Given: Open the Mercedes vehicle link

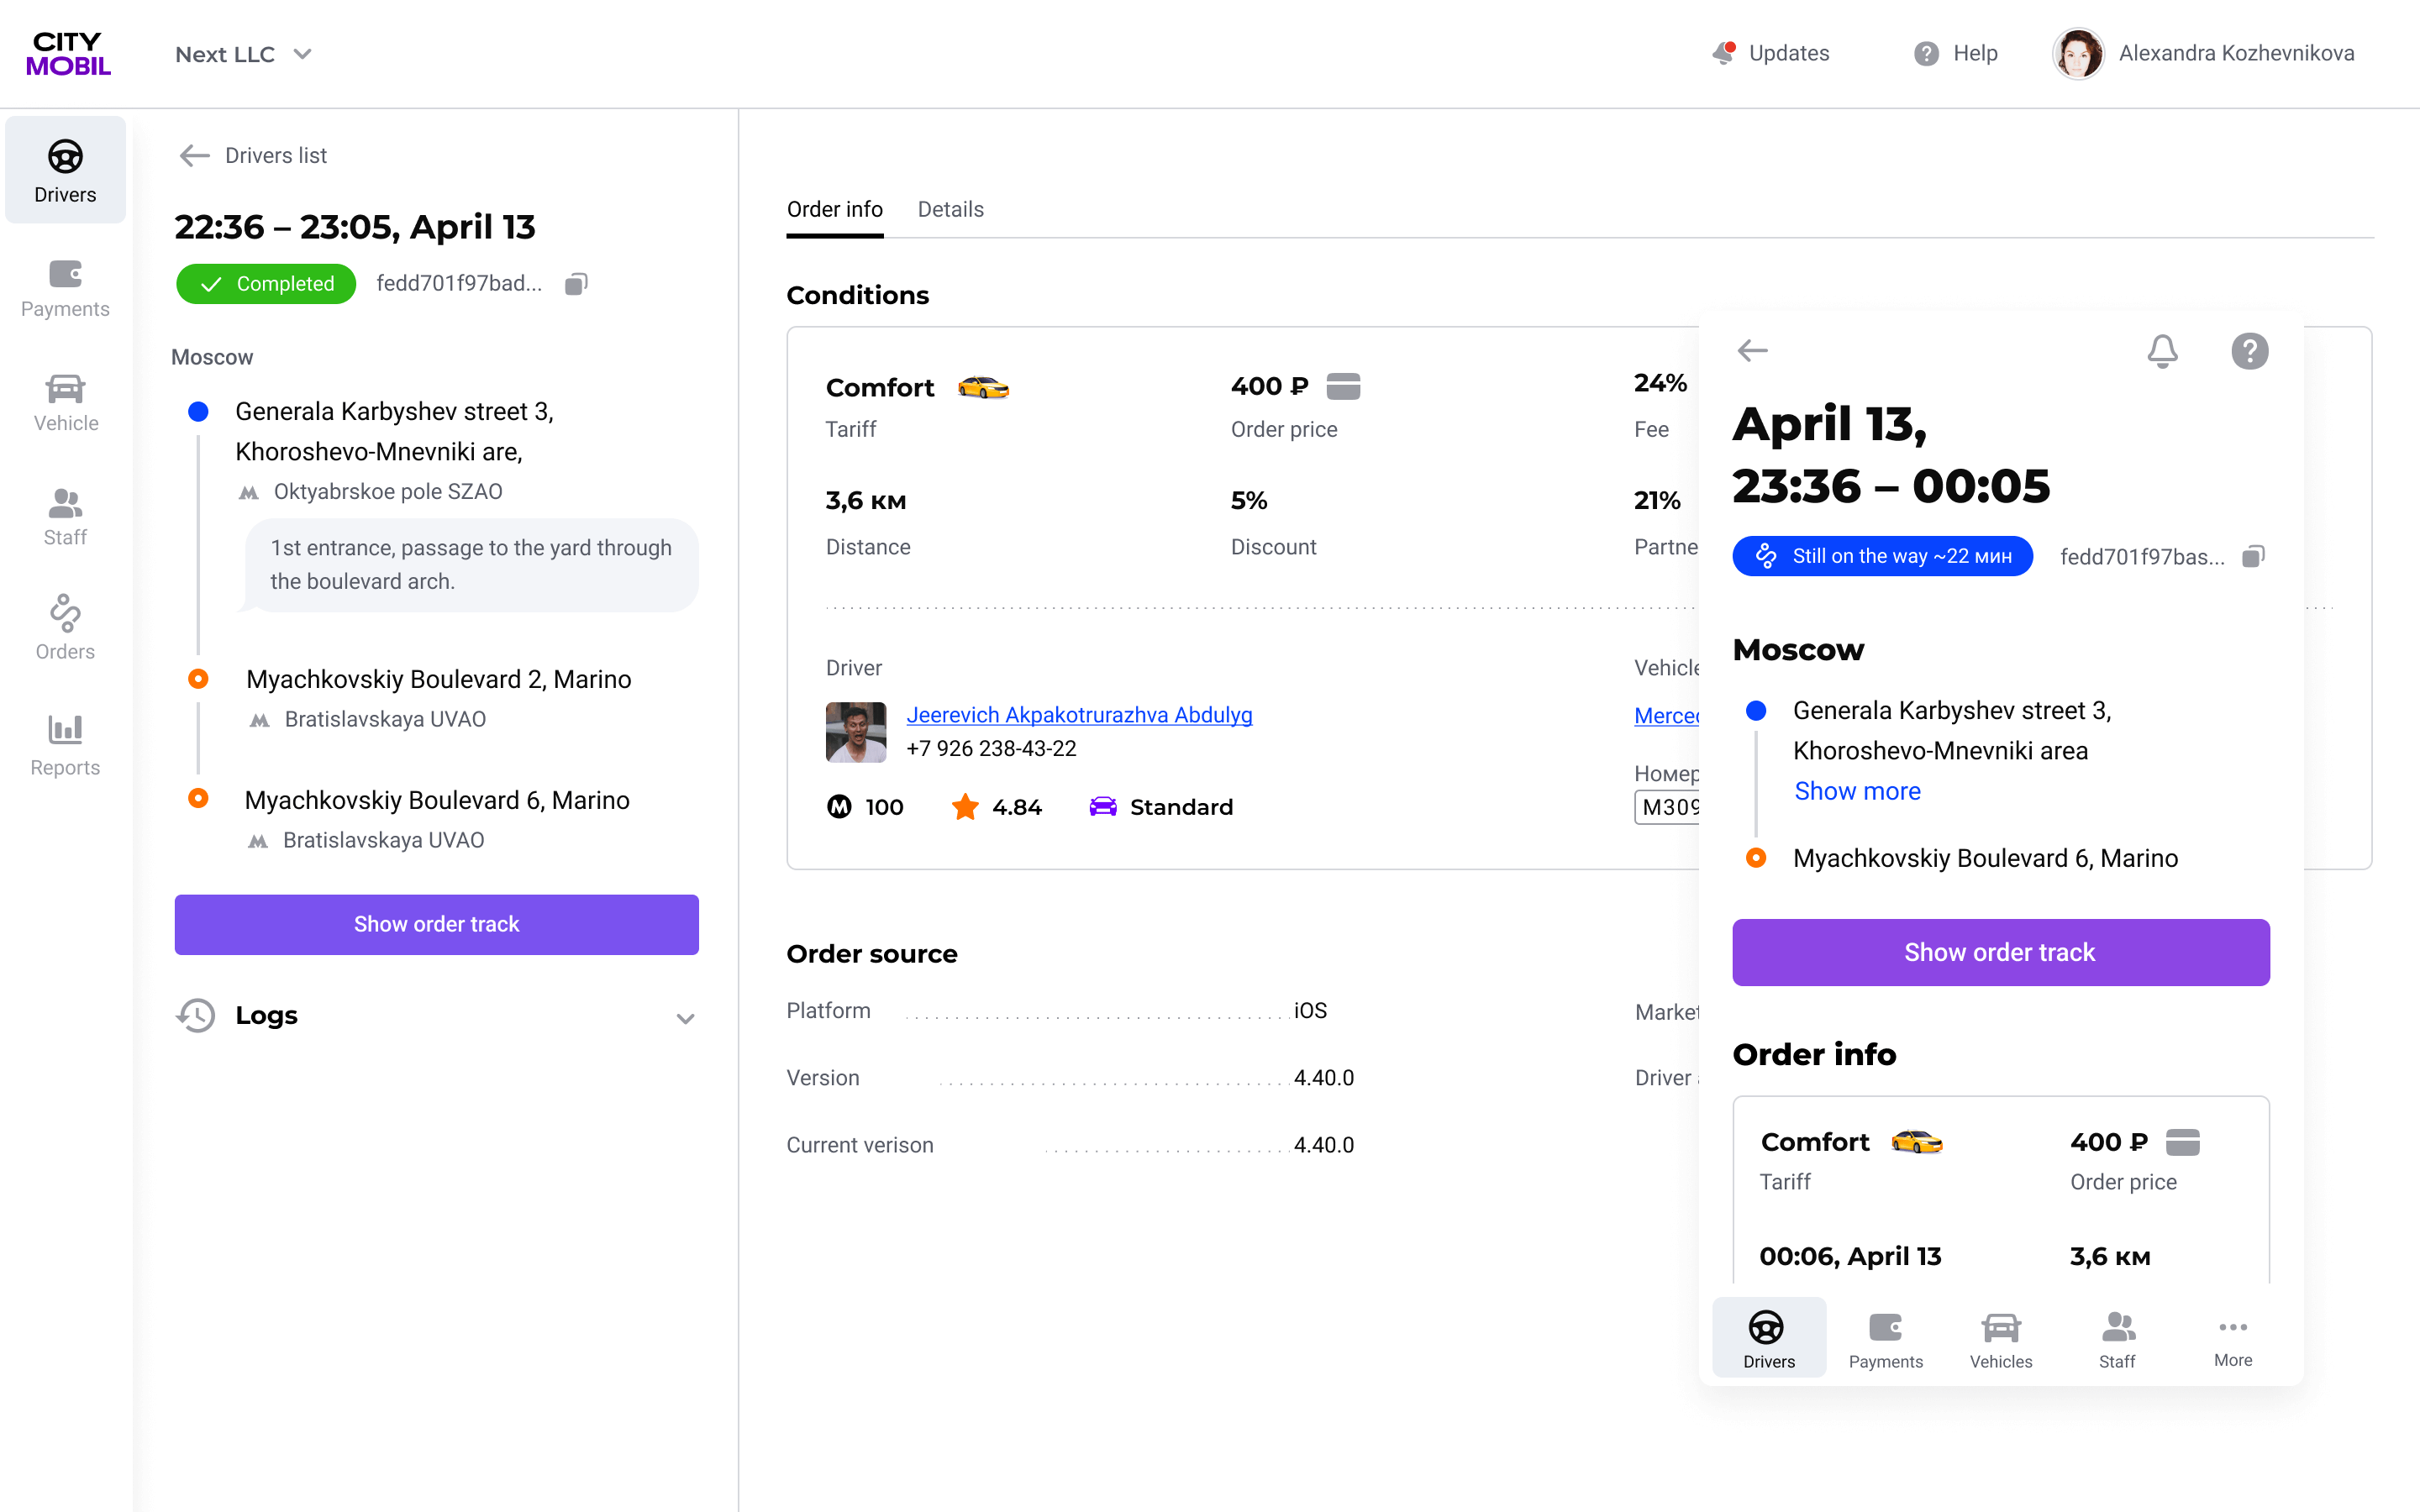Looking at the screenshot, I should pos(1667,716).
